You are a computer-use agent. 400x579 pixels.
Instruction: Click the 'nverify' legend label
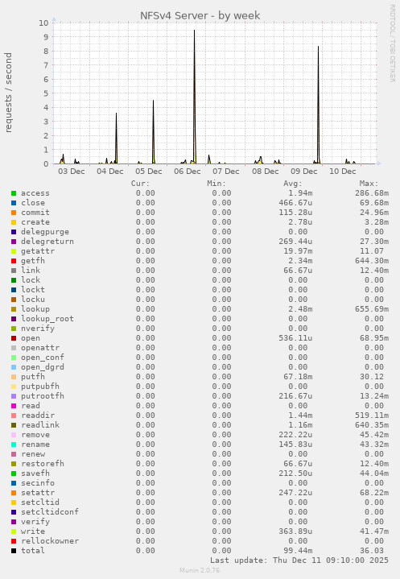point(38,329)
